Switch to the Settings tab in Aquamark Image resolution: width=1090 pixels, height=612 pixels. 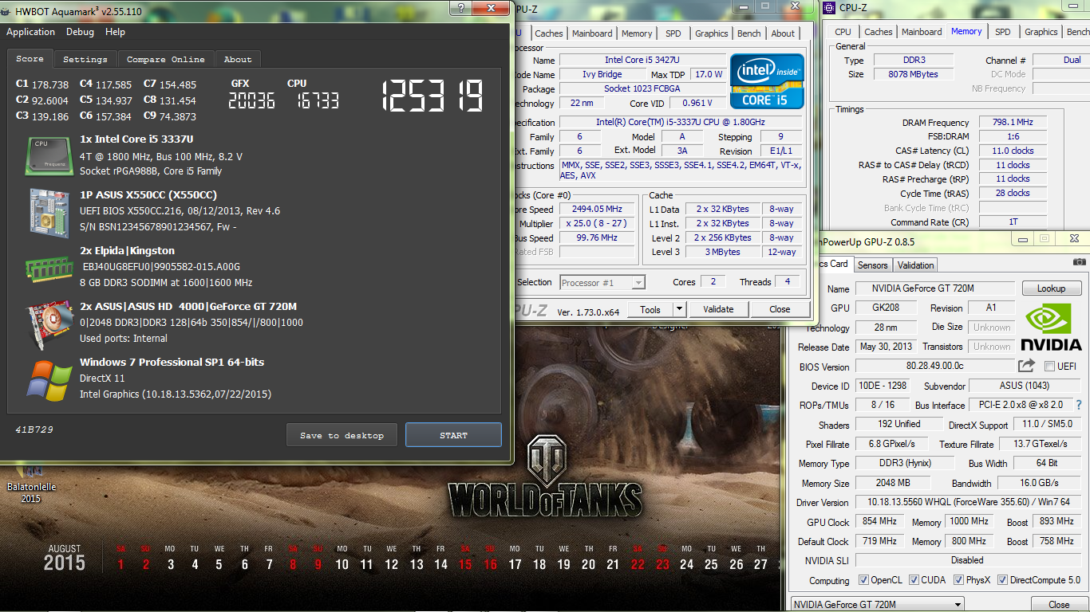pos(85,59)
